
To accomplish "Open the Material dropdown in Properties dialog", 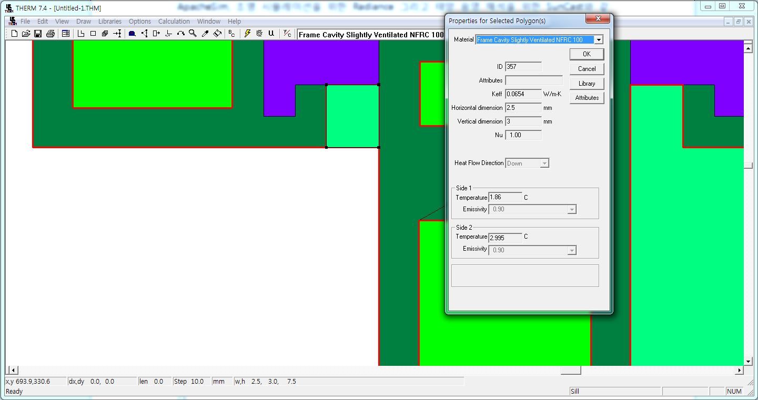I will click(598, 40).
